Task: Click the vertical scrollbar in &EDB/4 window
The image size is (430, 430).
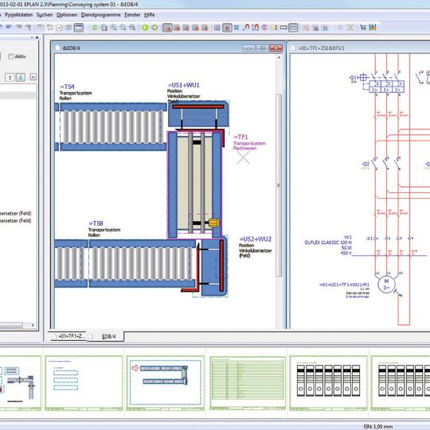Action: tap(279, 185)
